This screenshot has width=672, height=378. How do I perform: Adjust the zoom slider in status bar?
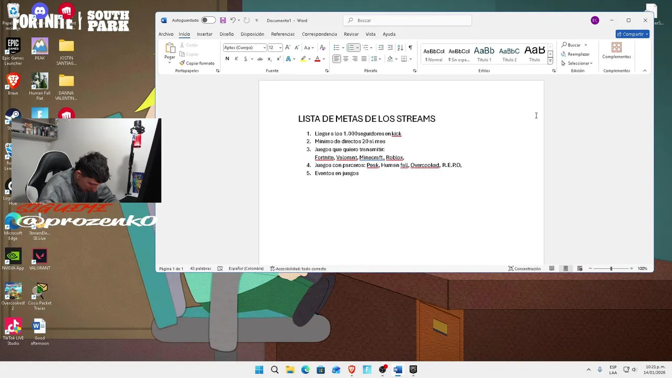(x=611, y=269)
